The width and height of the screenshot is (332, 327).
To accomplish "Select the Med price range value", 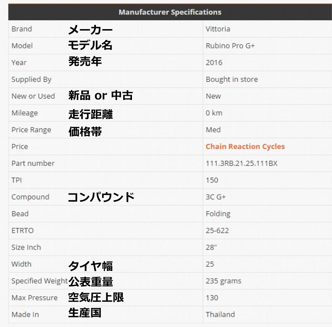I will coord(213,130).
